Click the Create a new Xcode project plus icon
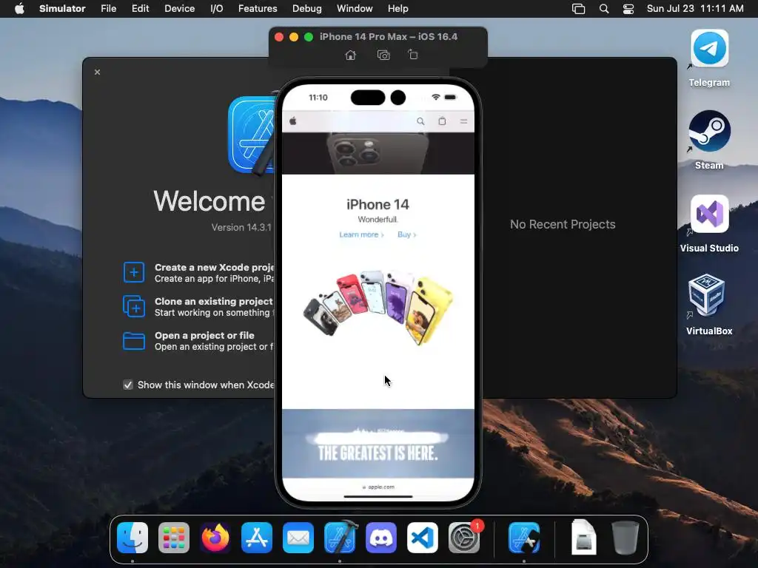758x568 pixels. [x=134, y=272]
